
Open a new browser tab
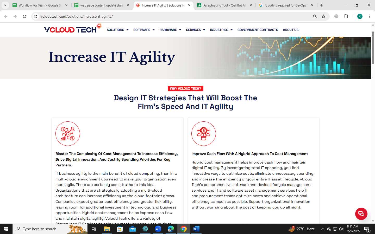click(322, 5)
